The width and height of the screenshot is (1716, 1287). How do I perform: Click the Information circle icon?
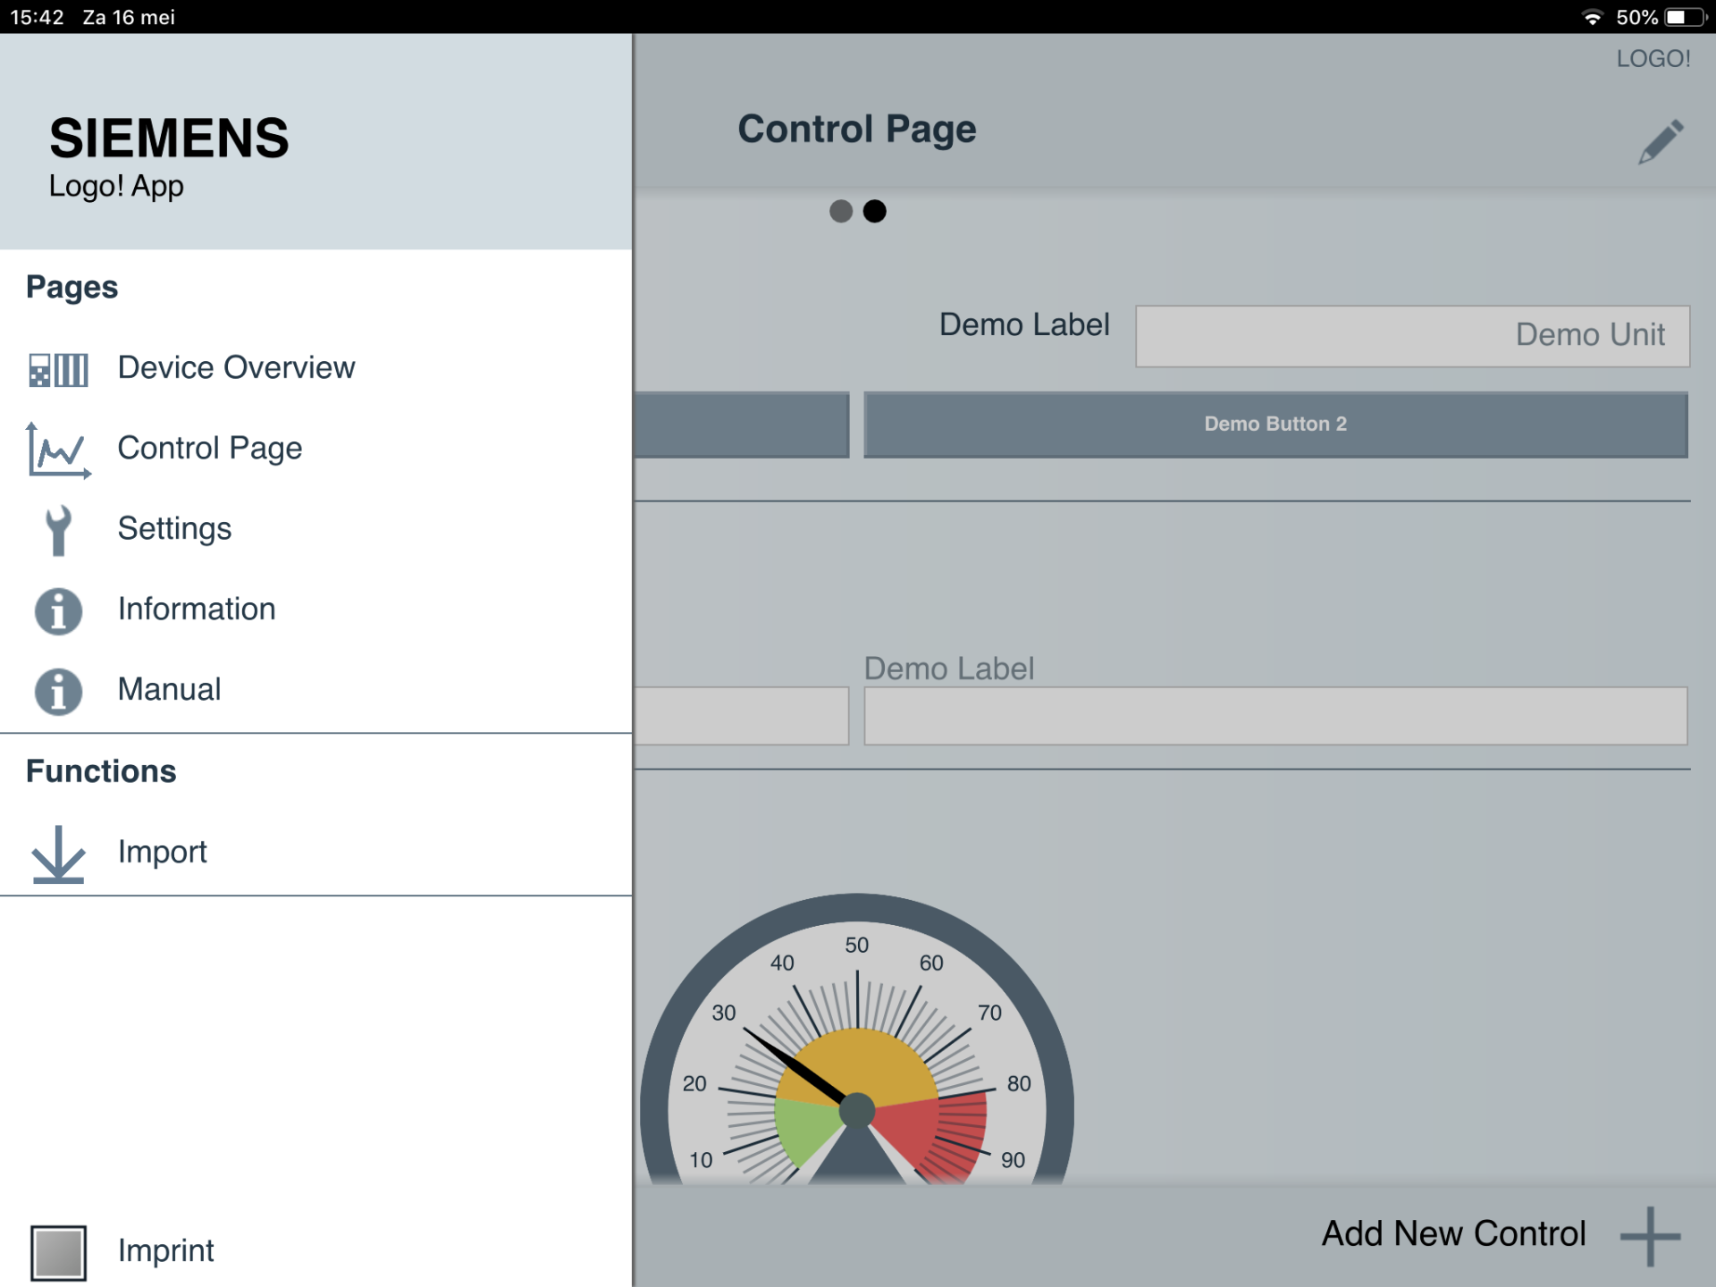58,611
